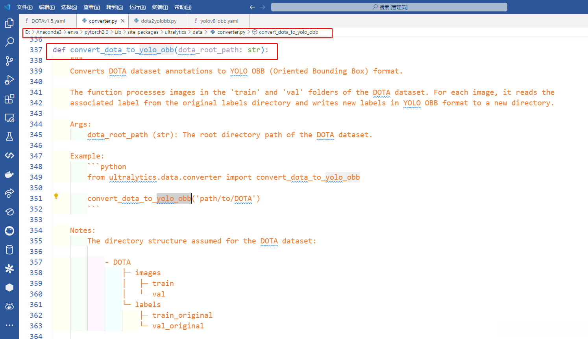Click the round piggy-face icon in activity bar
Image resolution: width=588 pixels, height=339 pixels.
(9, 231)
